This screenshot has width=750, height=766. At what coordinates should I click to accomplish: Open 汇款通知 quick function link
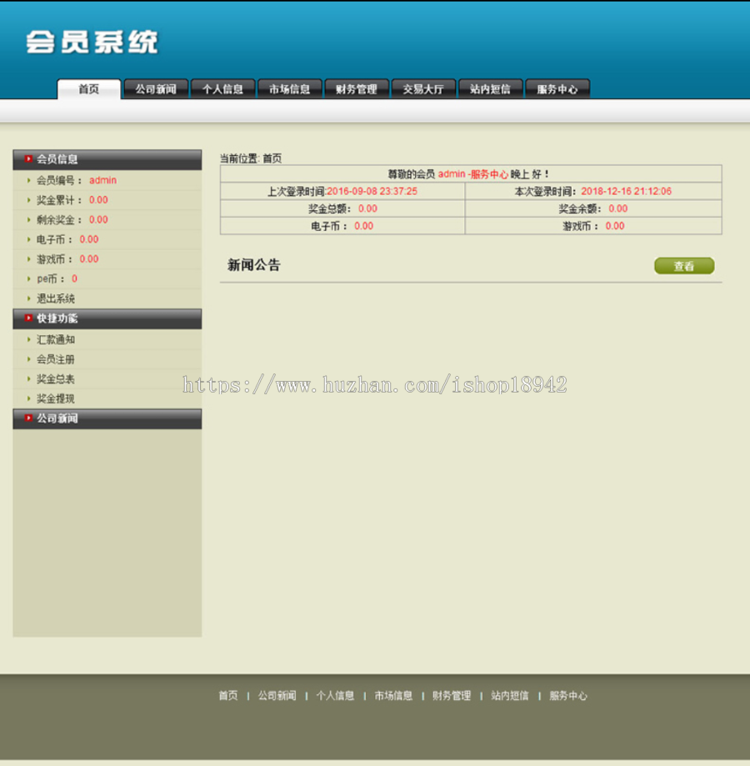tap(56, 339)
